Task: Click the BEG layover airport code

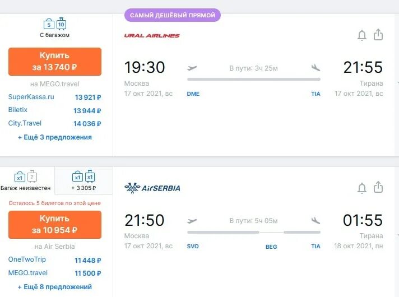Action: (271, 247)
